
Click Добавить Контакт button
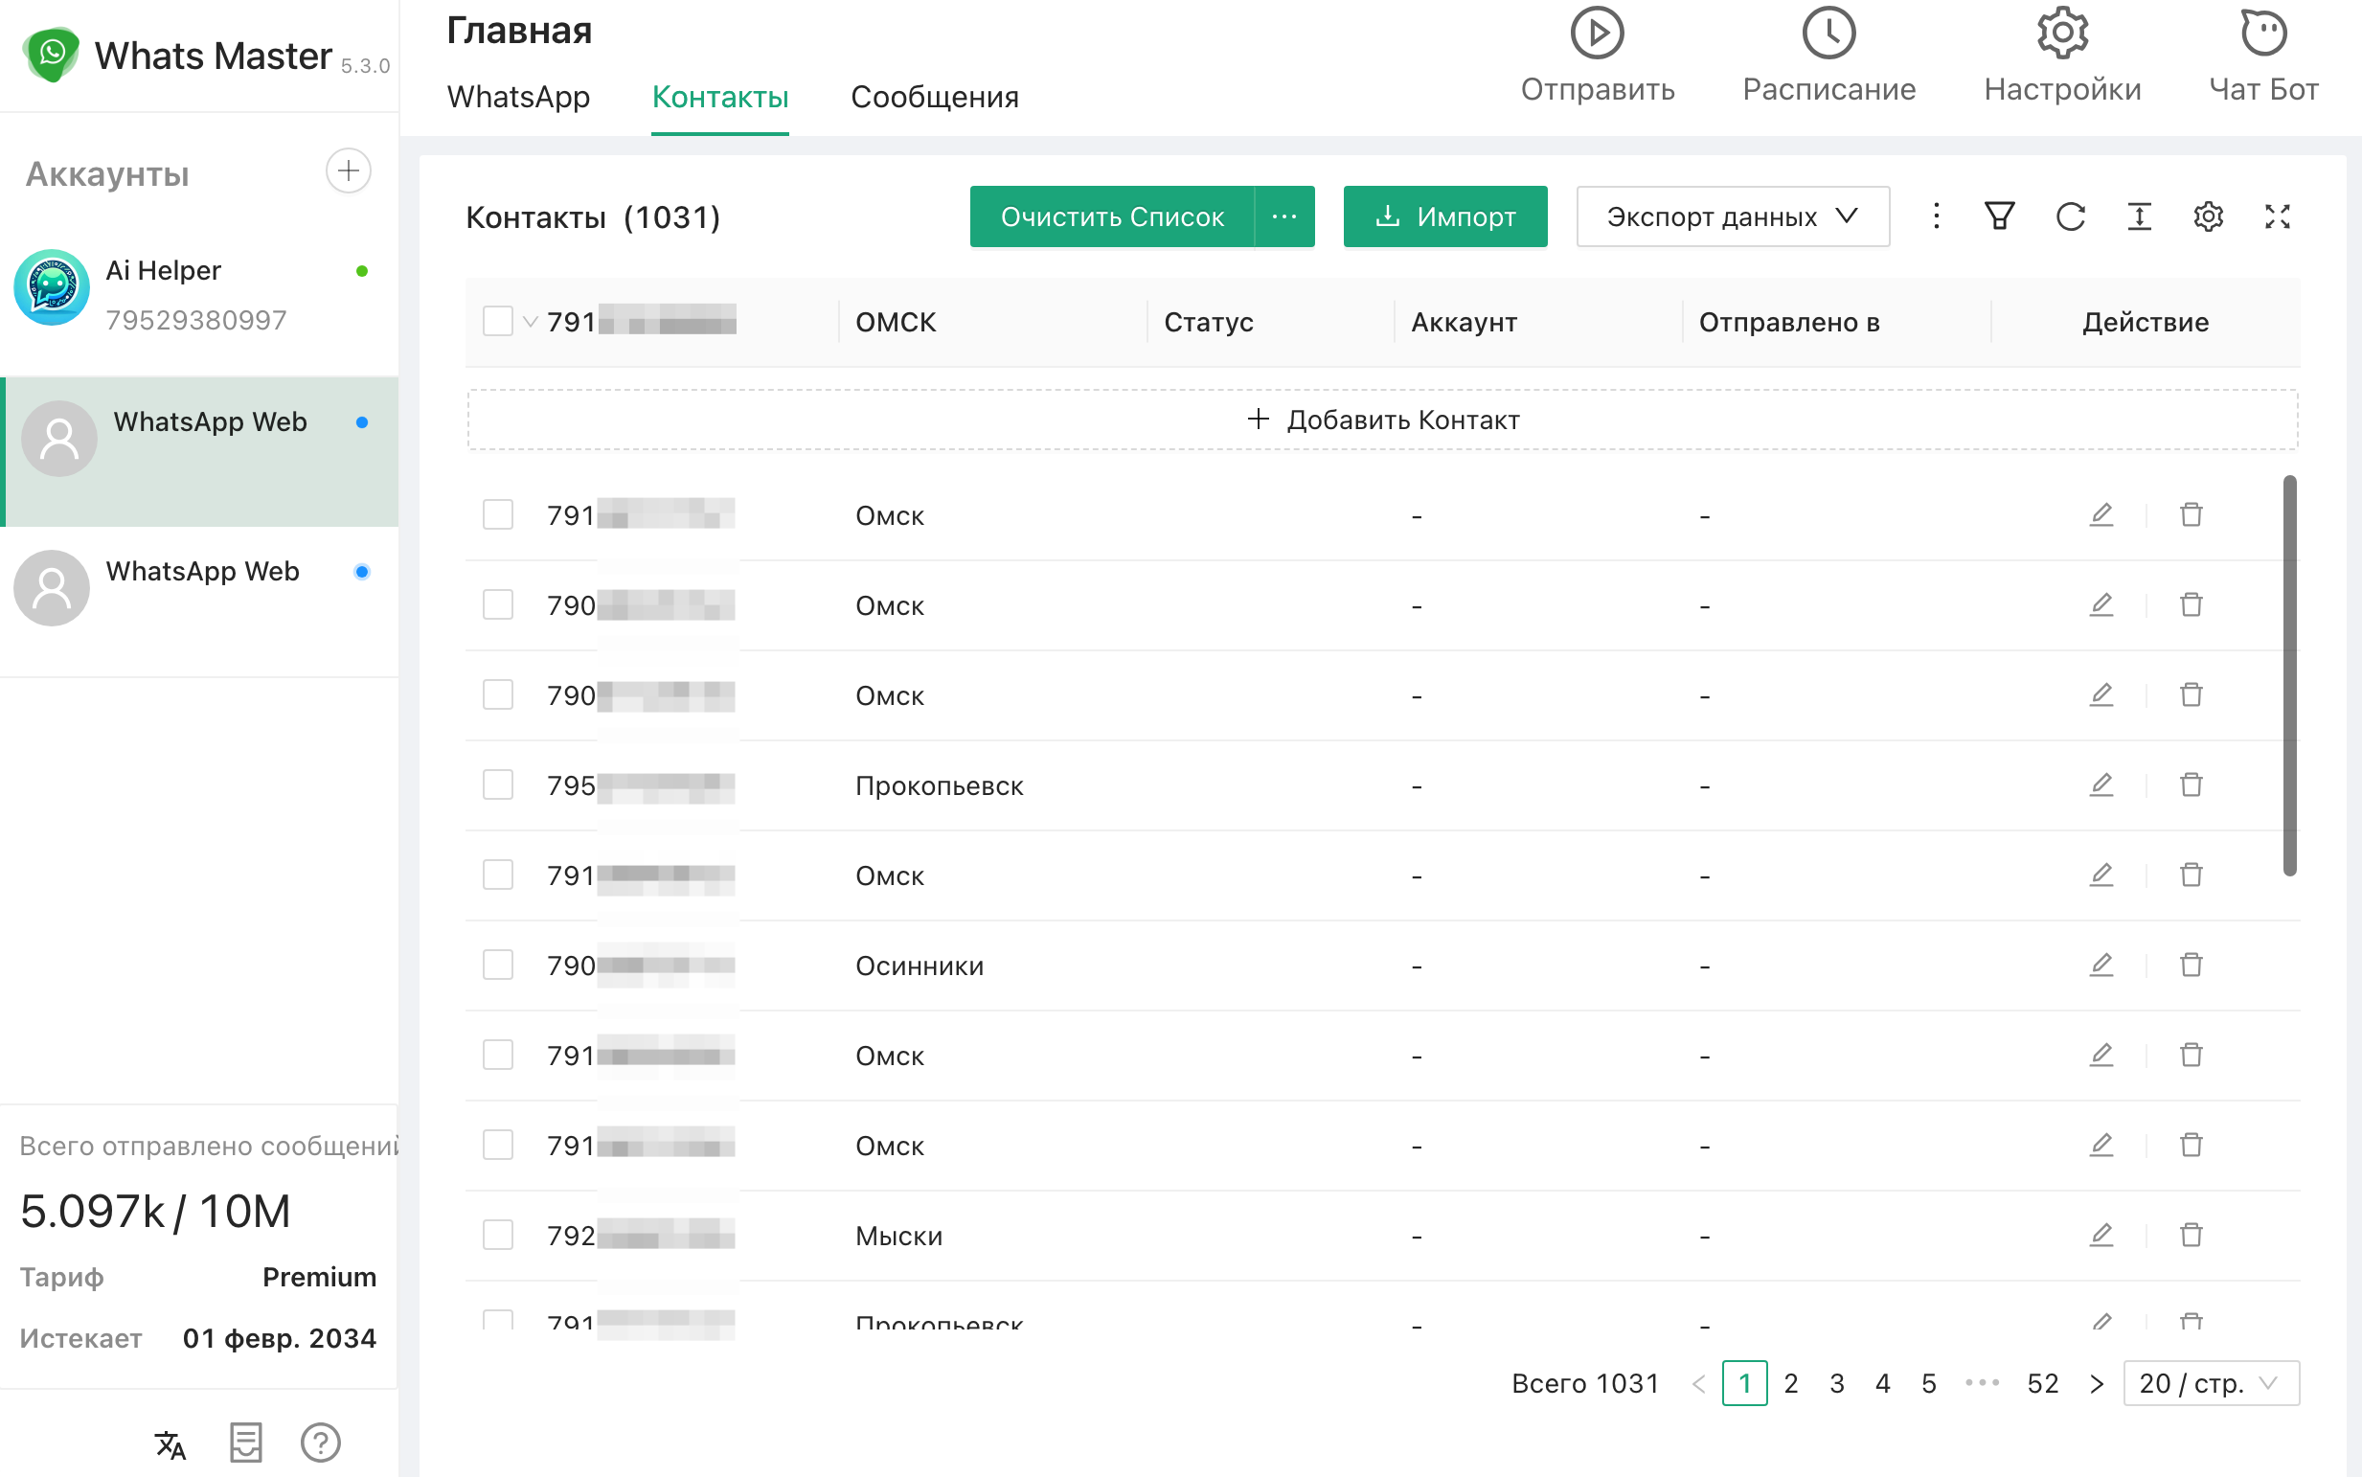pyautogui.click(x=1382, y=420)
